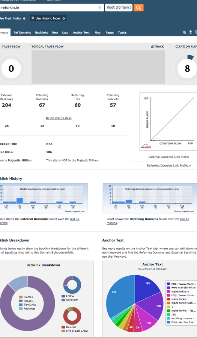Screen dimensions: 197x338
Task: Click 'last 12' link under the Backlinks discovery chart
Action: (x=75, y=219)
